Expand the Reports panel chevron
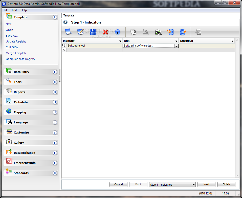The height and width of the screenshot is (198, 242). [55, 92]
